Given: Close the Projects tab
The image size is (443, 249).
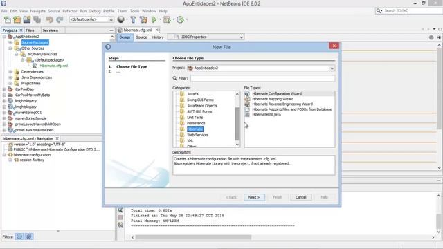Looking at the screenshot, I should [x=21, y=30].
